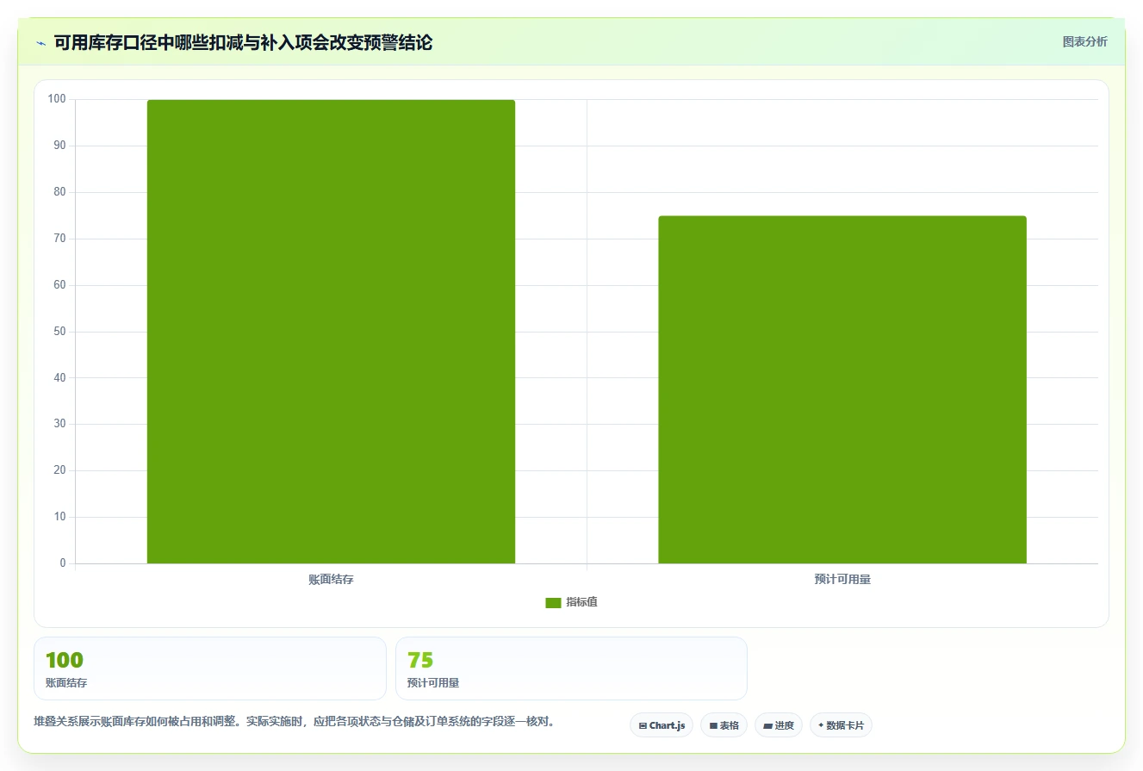Image resolution: width=1143 pixels, height=771 pixels.
Task: Select the 账面结存 x-axis label
Action: pyautogui.click(x=331, y=580)
